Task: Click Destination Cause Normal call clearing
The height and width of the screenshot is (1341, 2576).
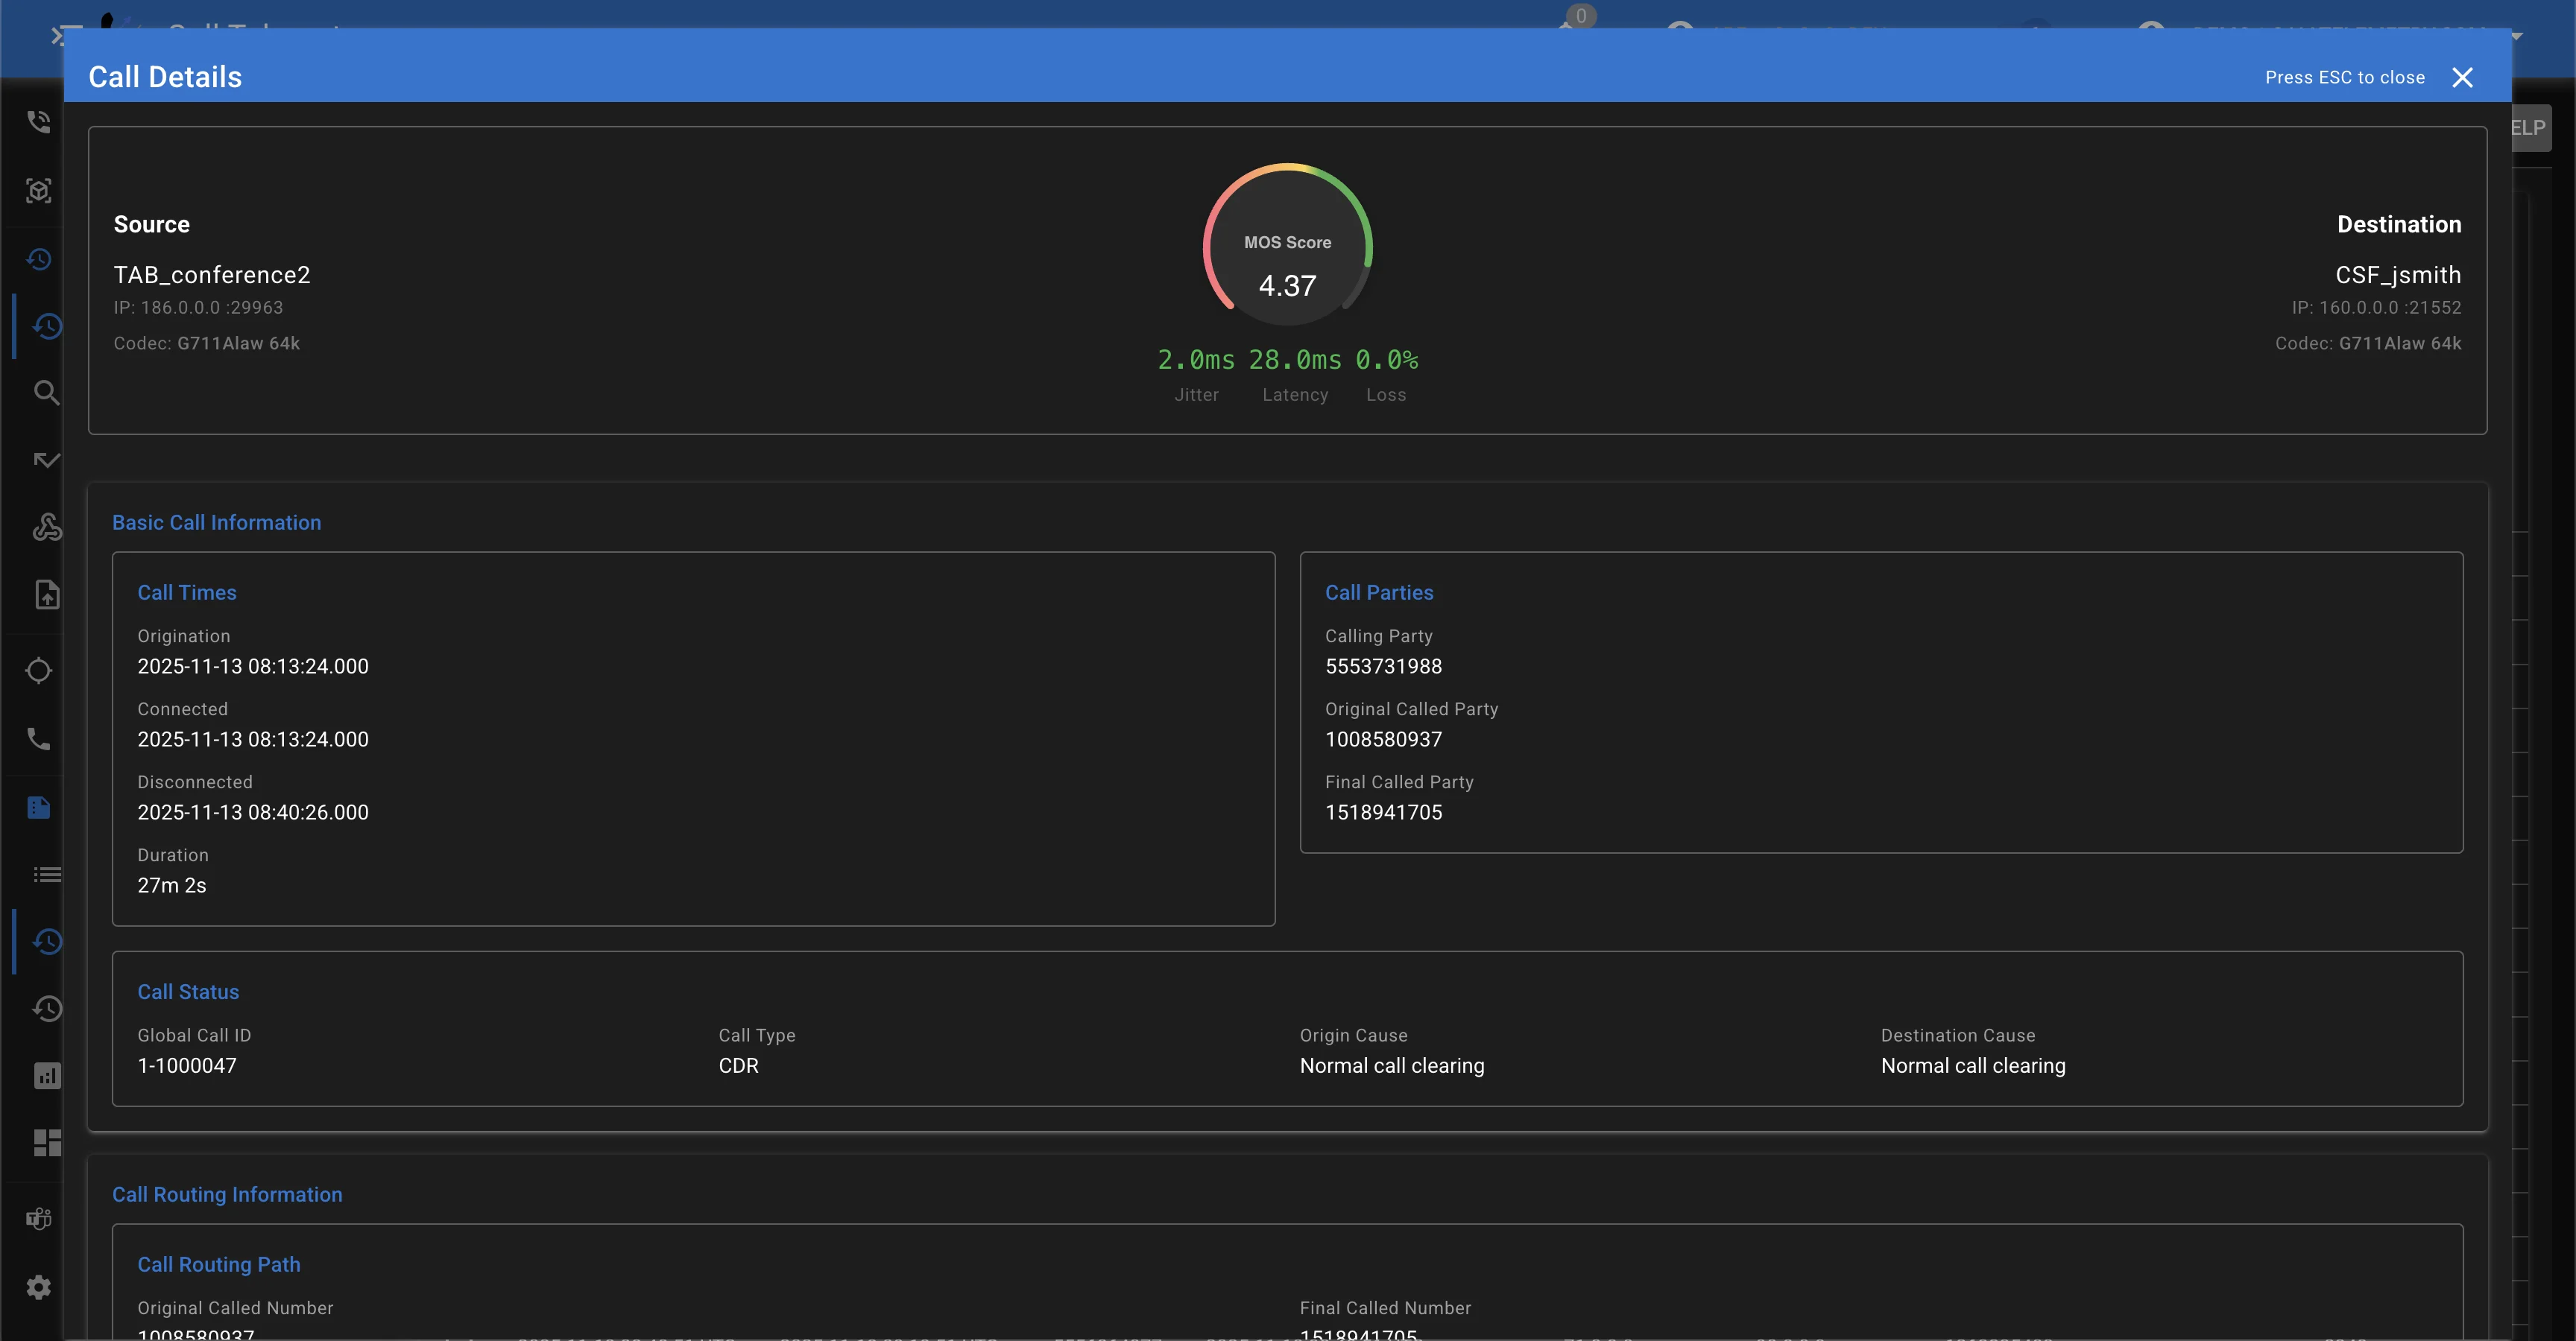Action: (1973, 1066)
